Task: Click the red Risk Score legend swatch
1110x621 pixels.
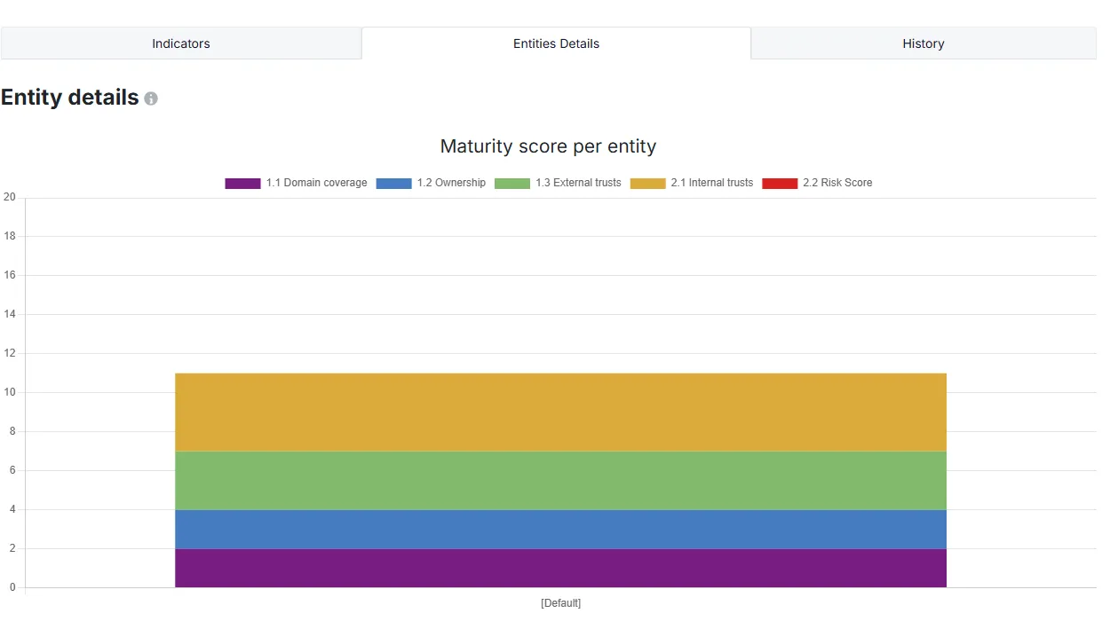Action: coord(780,184)
